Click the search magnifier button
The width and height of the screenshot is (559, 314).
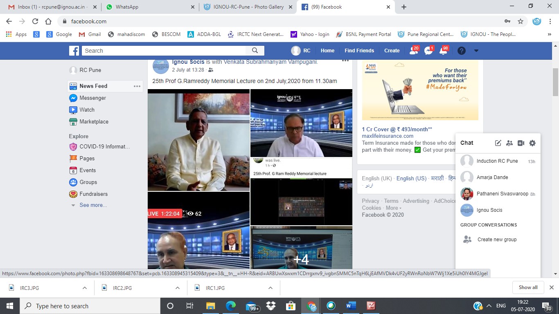[x=255, y=51]
